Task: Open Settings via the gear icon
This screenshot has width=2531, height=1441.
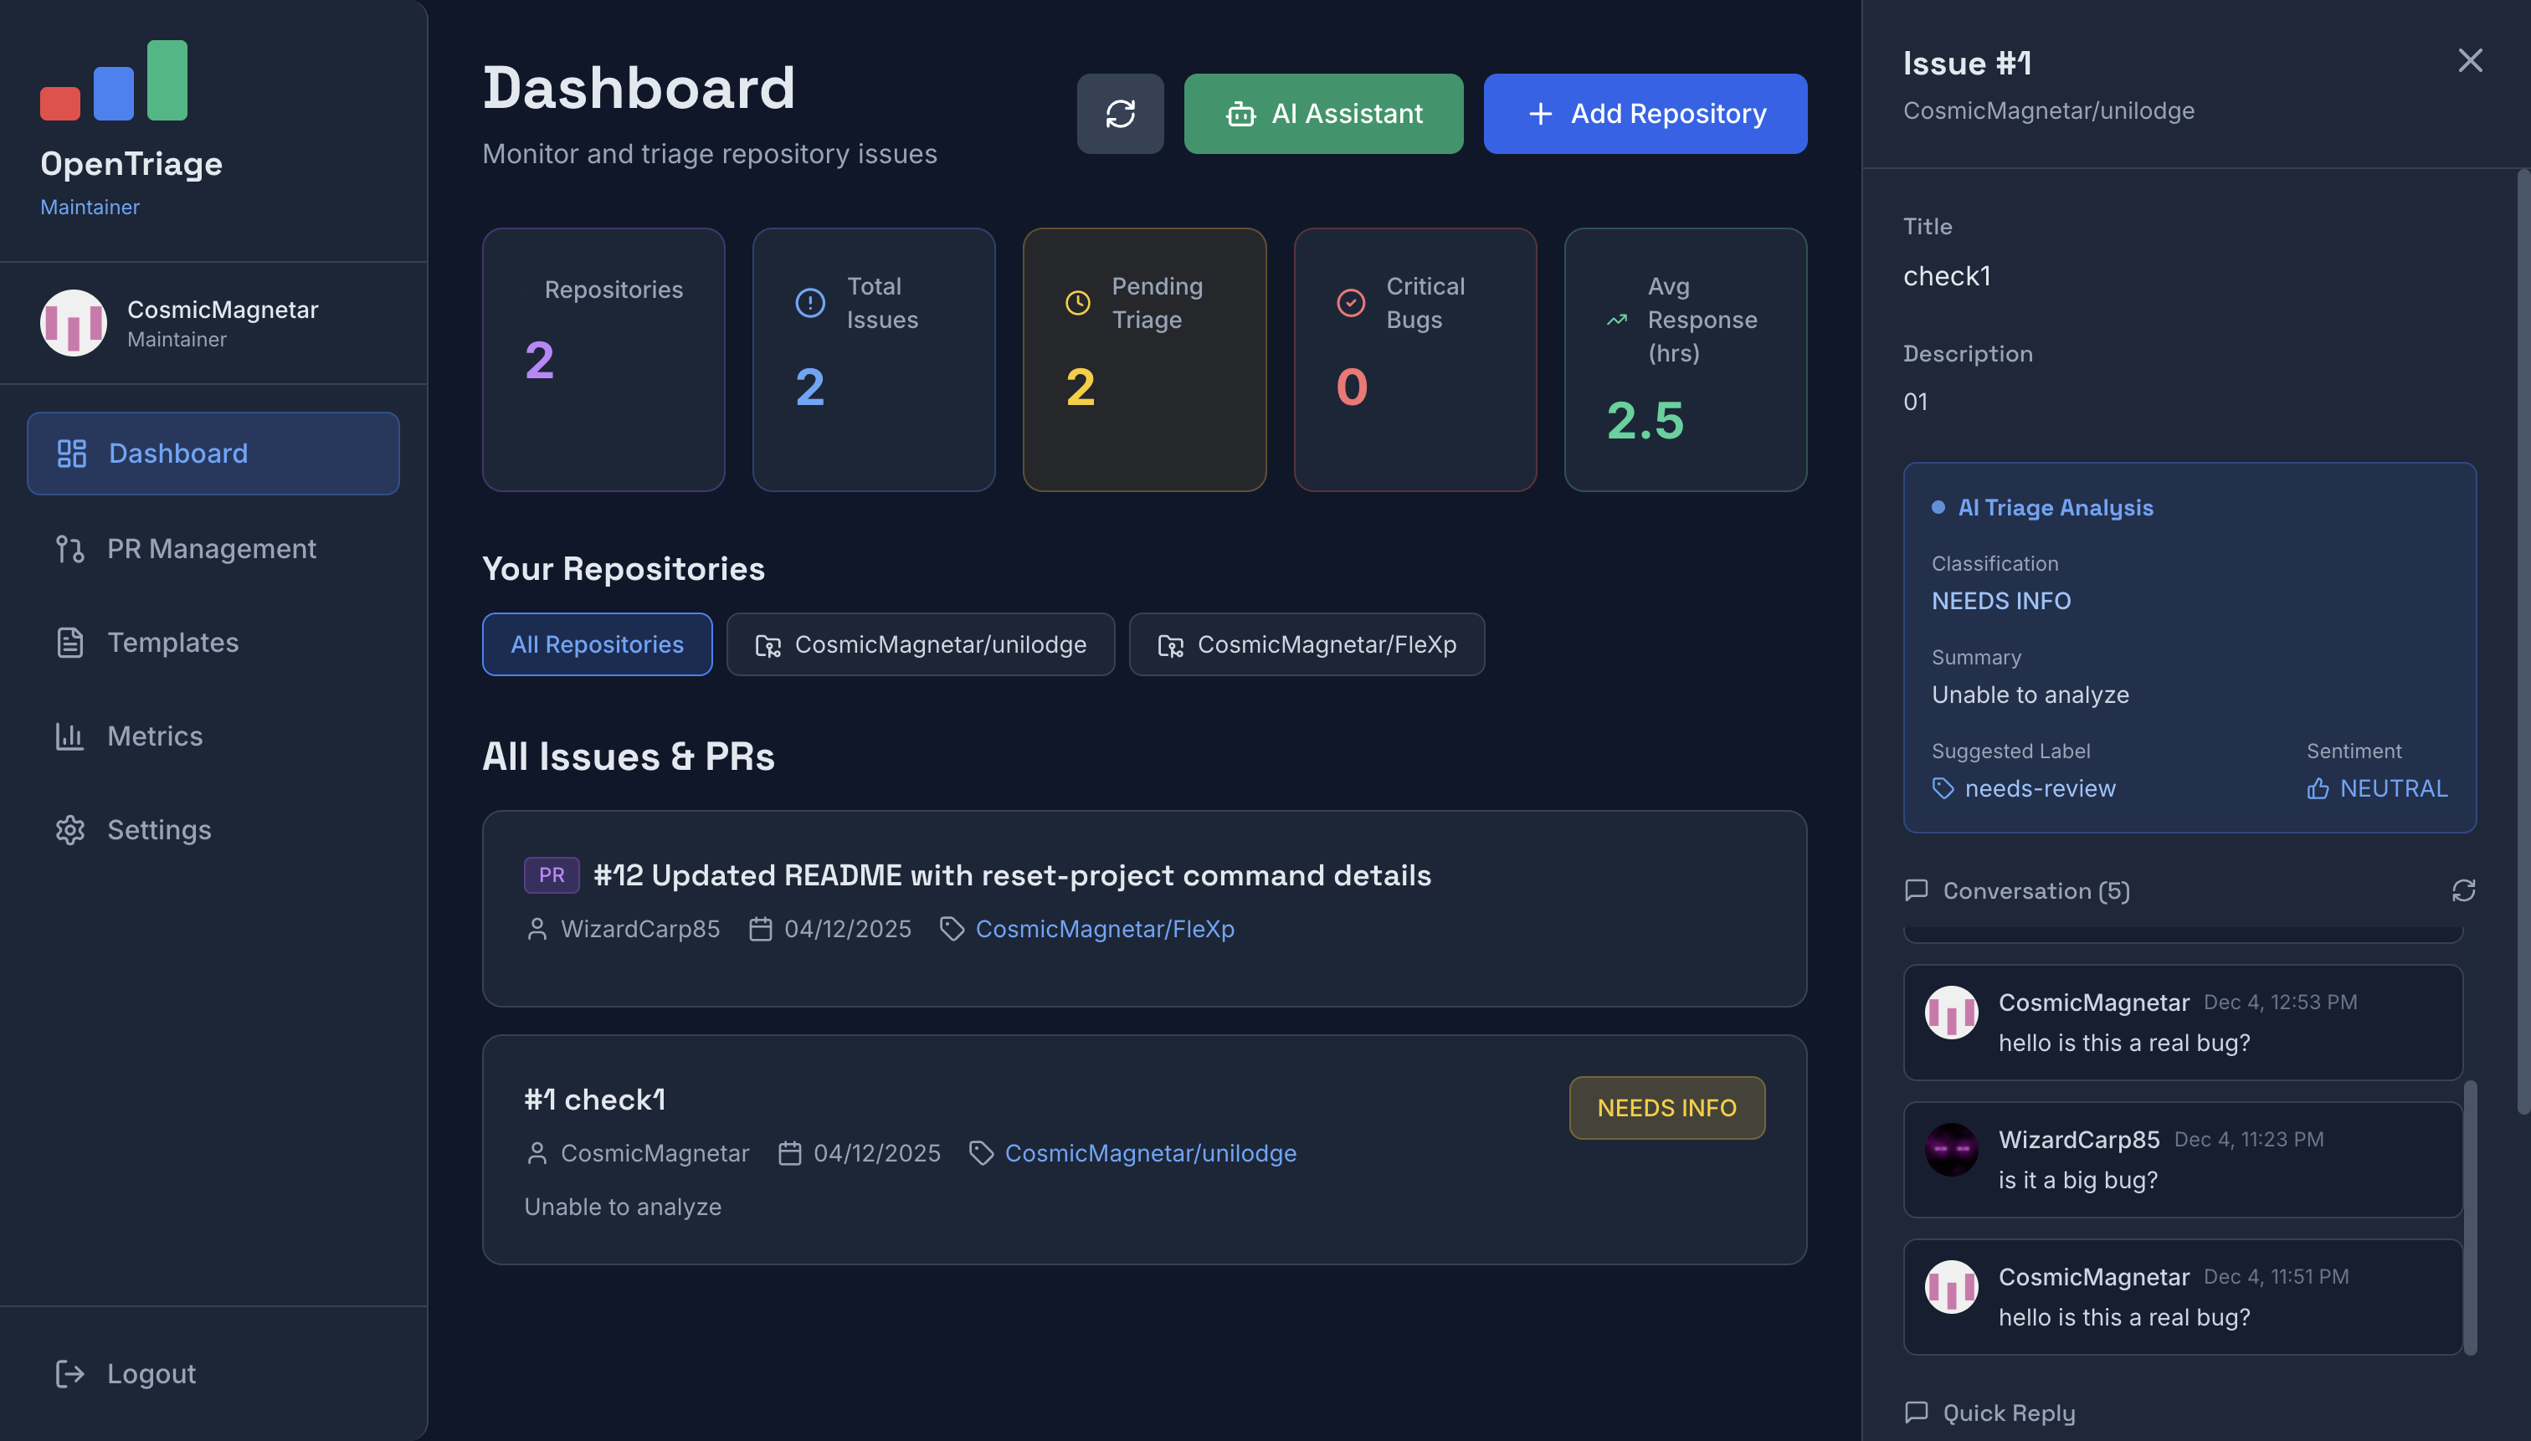Action: coord(69,830)
